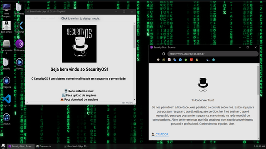Click the green circle bookmark icon
Image resolution: width=266 pixels, height=149 pixels.
pyautogui.click(x=186, y=60)
